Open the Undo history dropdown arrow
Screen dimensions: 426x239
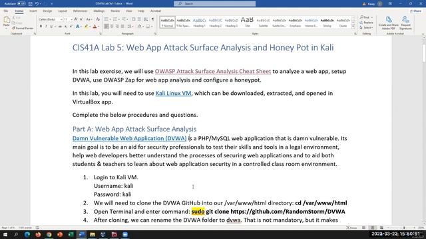tap(41, 4)
